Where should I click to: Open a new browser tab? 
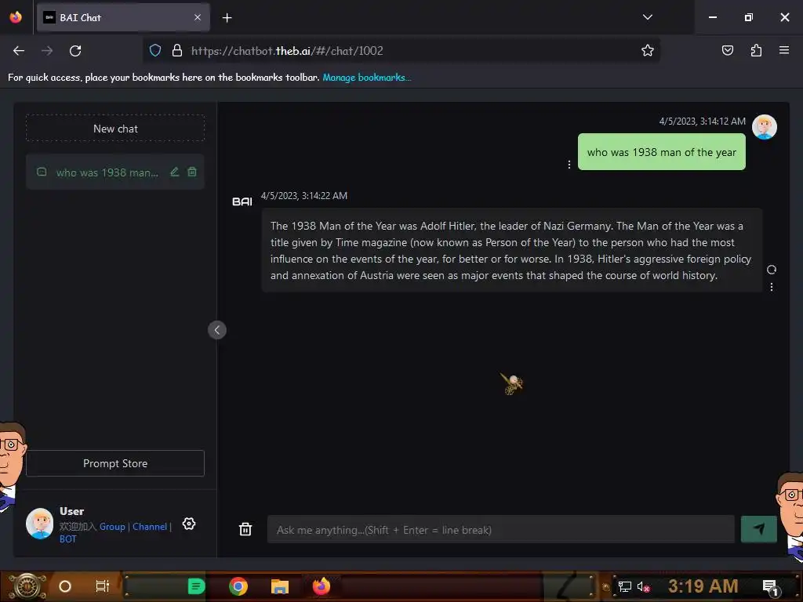pos(227,18)
